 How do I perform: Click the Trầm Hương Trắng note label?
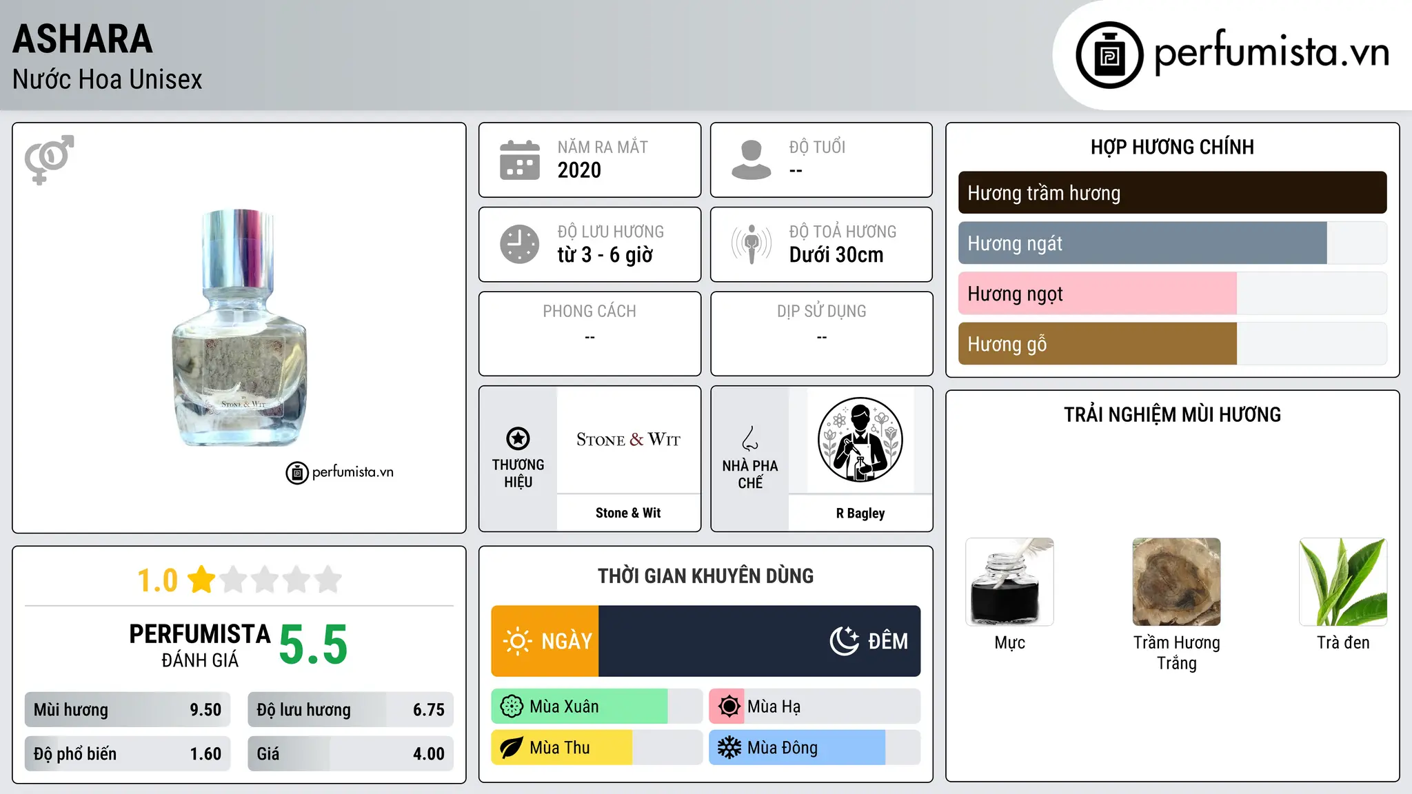pos(1176,653)
